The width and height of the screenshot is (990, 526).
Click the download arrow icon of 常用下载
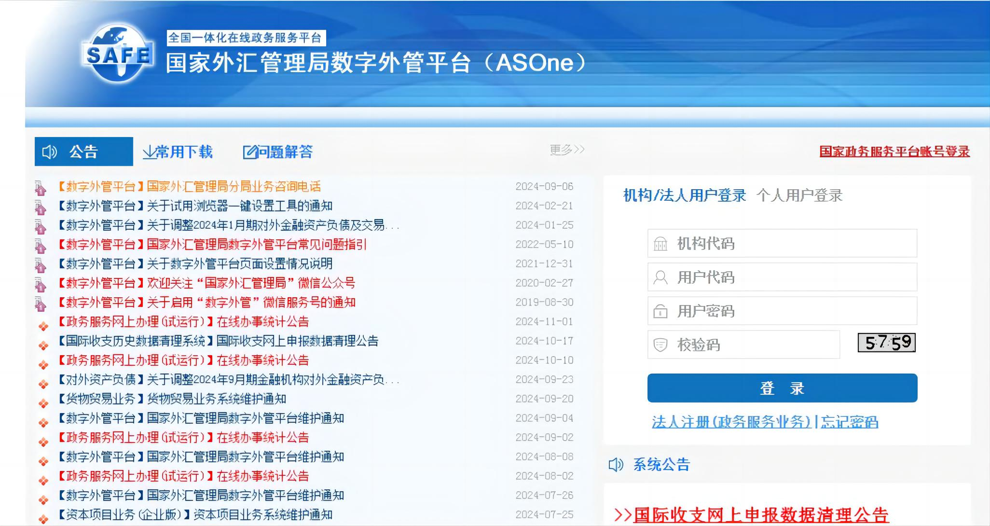149,152
